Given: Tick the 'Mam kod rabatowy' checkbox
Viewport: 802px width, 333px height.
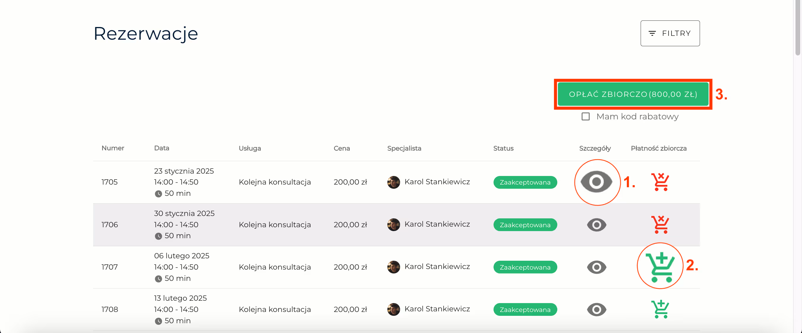Looking at the screenshot, I should pos(585,117).
